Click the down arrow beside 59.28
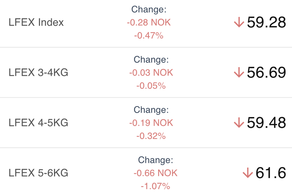The image size is (292, 195). click(x=239, y=22)
